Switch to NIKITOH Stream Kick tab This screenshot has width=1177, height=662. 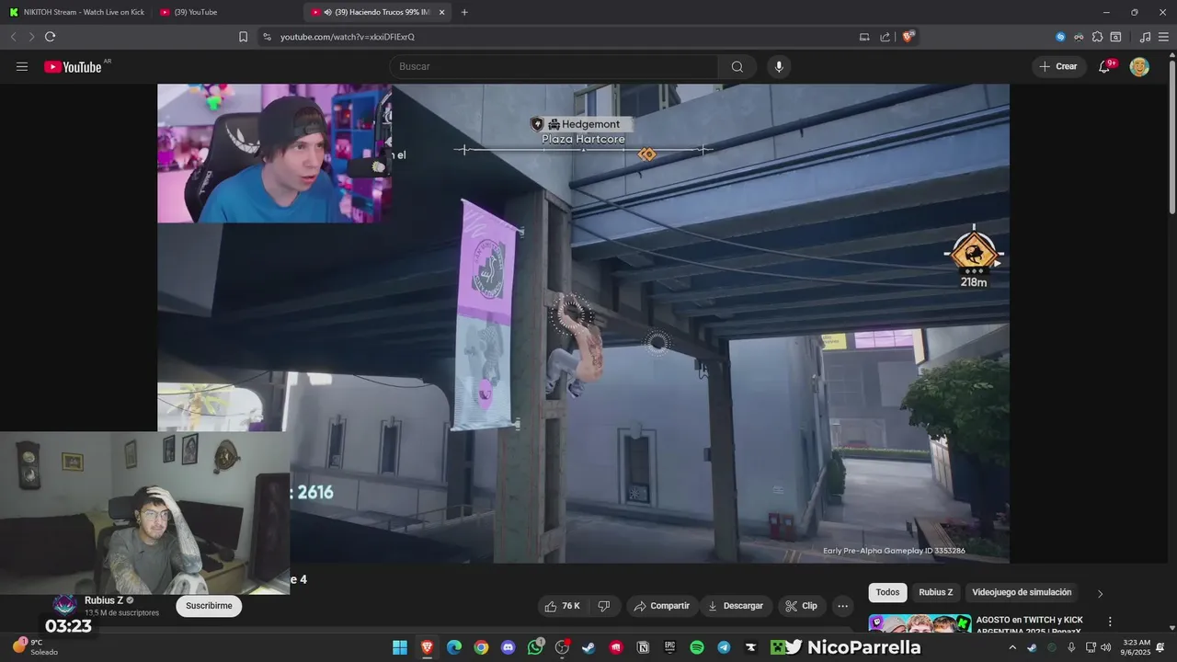coord(76,12)
